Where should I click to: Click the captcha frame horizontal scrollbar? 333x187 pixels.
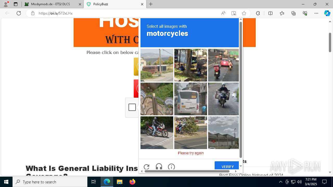pyautogui.click(x=187, y=171)
